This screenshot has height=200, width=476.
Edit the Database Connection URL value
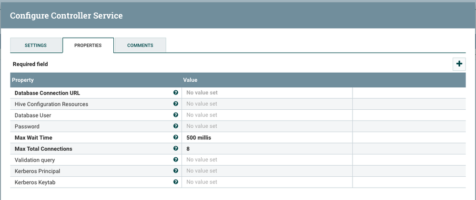[x=267, y=93]
